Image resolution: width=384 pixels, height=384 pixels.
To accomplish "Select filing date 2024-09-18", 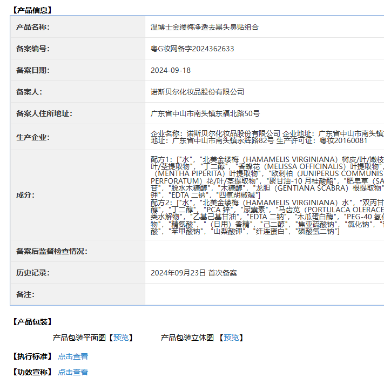I will [x=171, y=71].
